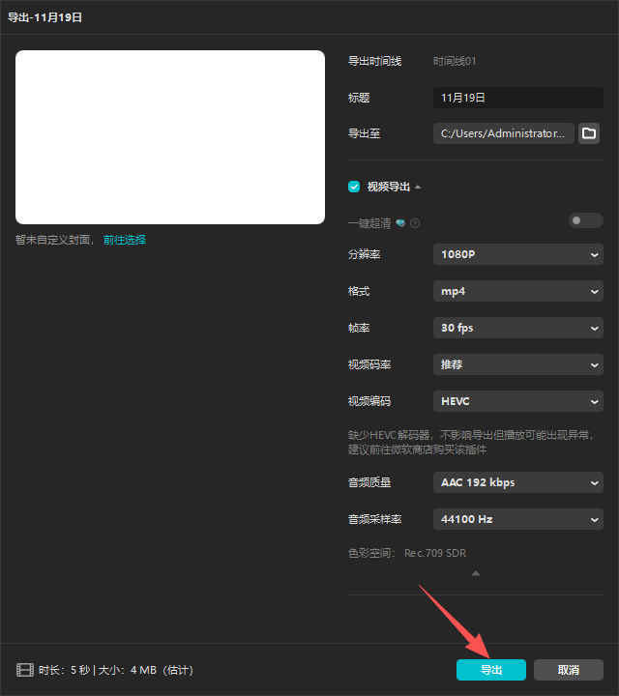Click the diamond VIP icon next to 一键超清
619x696 pixels.
point(400,223)
